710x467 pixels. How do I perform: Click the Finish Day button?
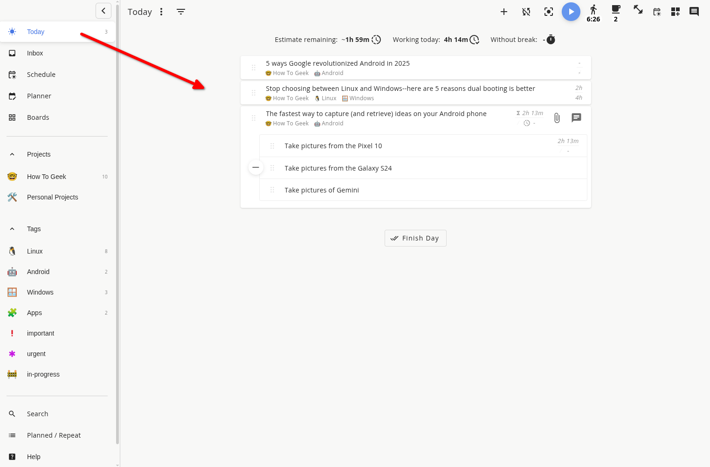tap(415, 238)
